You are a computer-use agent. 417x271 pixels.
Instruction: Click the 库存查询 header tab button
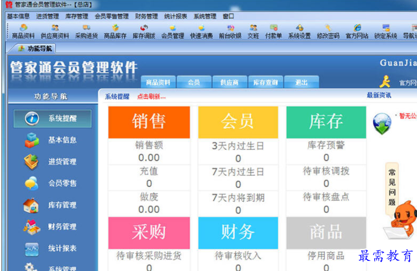click(x=266, y=82)
